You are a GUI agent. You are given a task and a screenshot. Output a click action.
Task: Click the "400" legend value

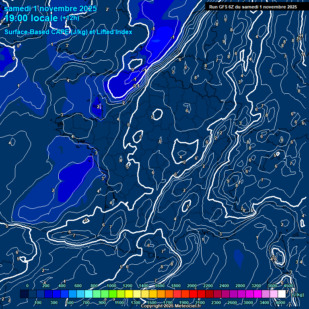(62, 286)
